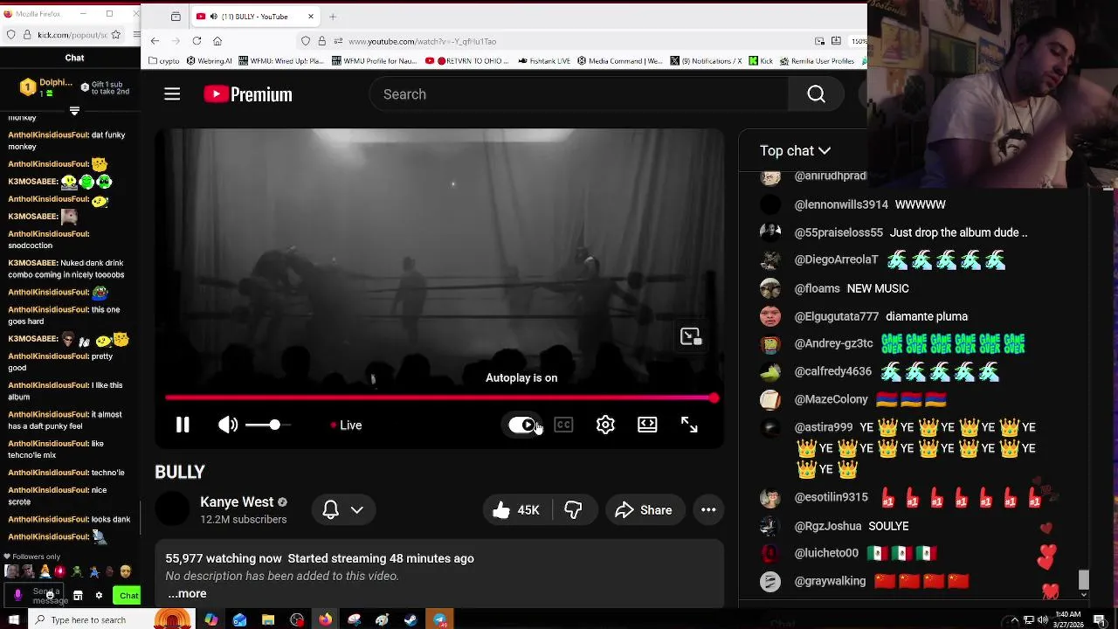This screenshot has width=1118, height=629.
Task: Toggle closed captions CC button
Action: [563, 425]
